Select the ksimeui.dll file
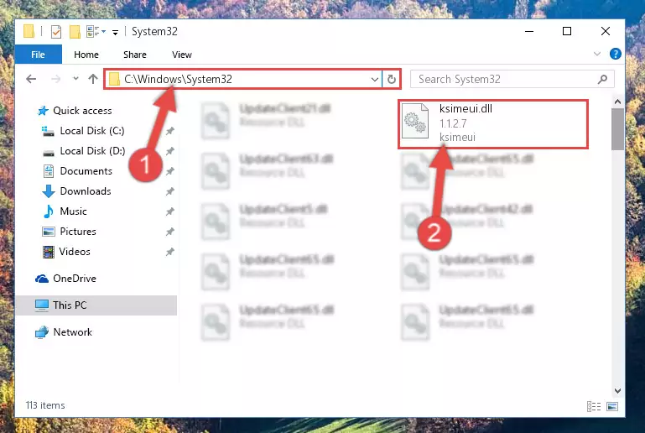Image resolution: width=645 pixels, height=433 pixels. pyautogui.click(x=493, y=123)
